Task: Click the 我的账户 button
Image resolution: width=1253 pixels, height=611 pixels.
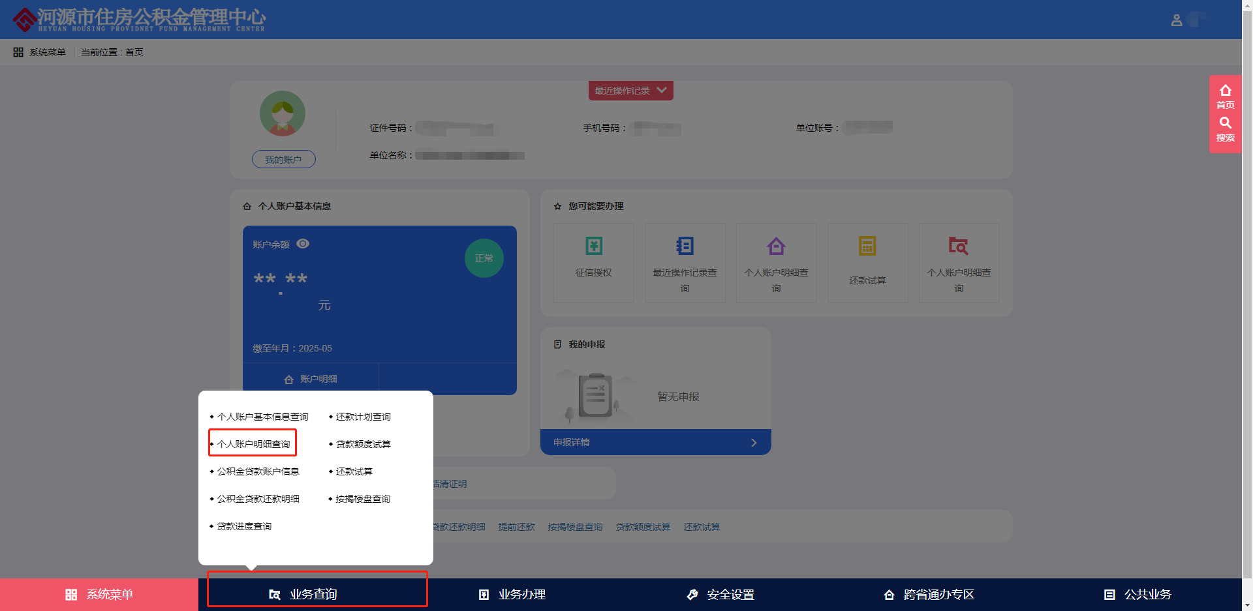Action: (x=283, y=158)
